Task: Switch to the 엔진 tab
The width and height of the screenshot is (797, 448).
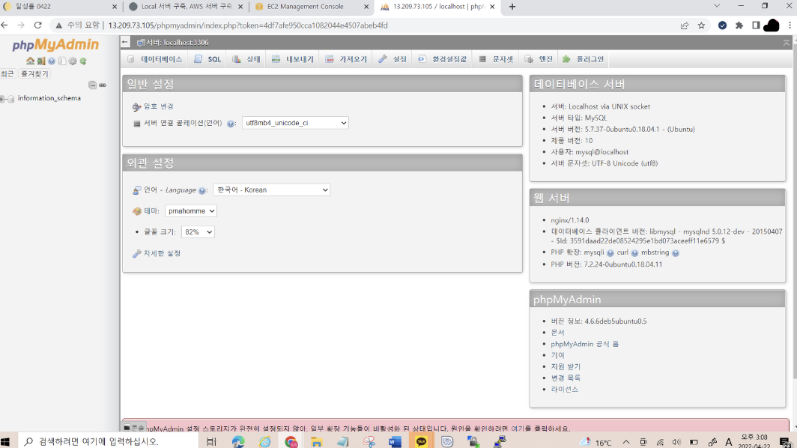Action: coord(539,59)
